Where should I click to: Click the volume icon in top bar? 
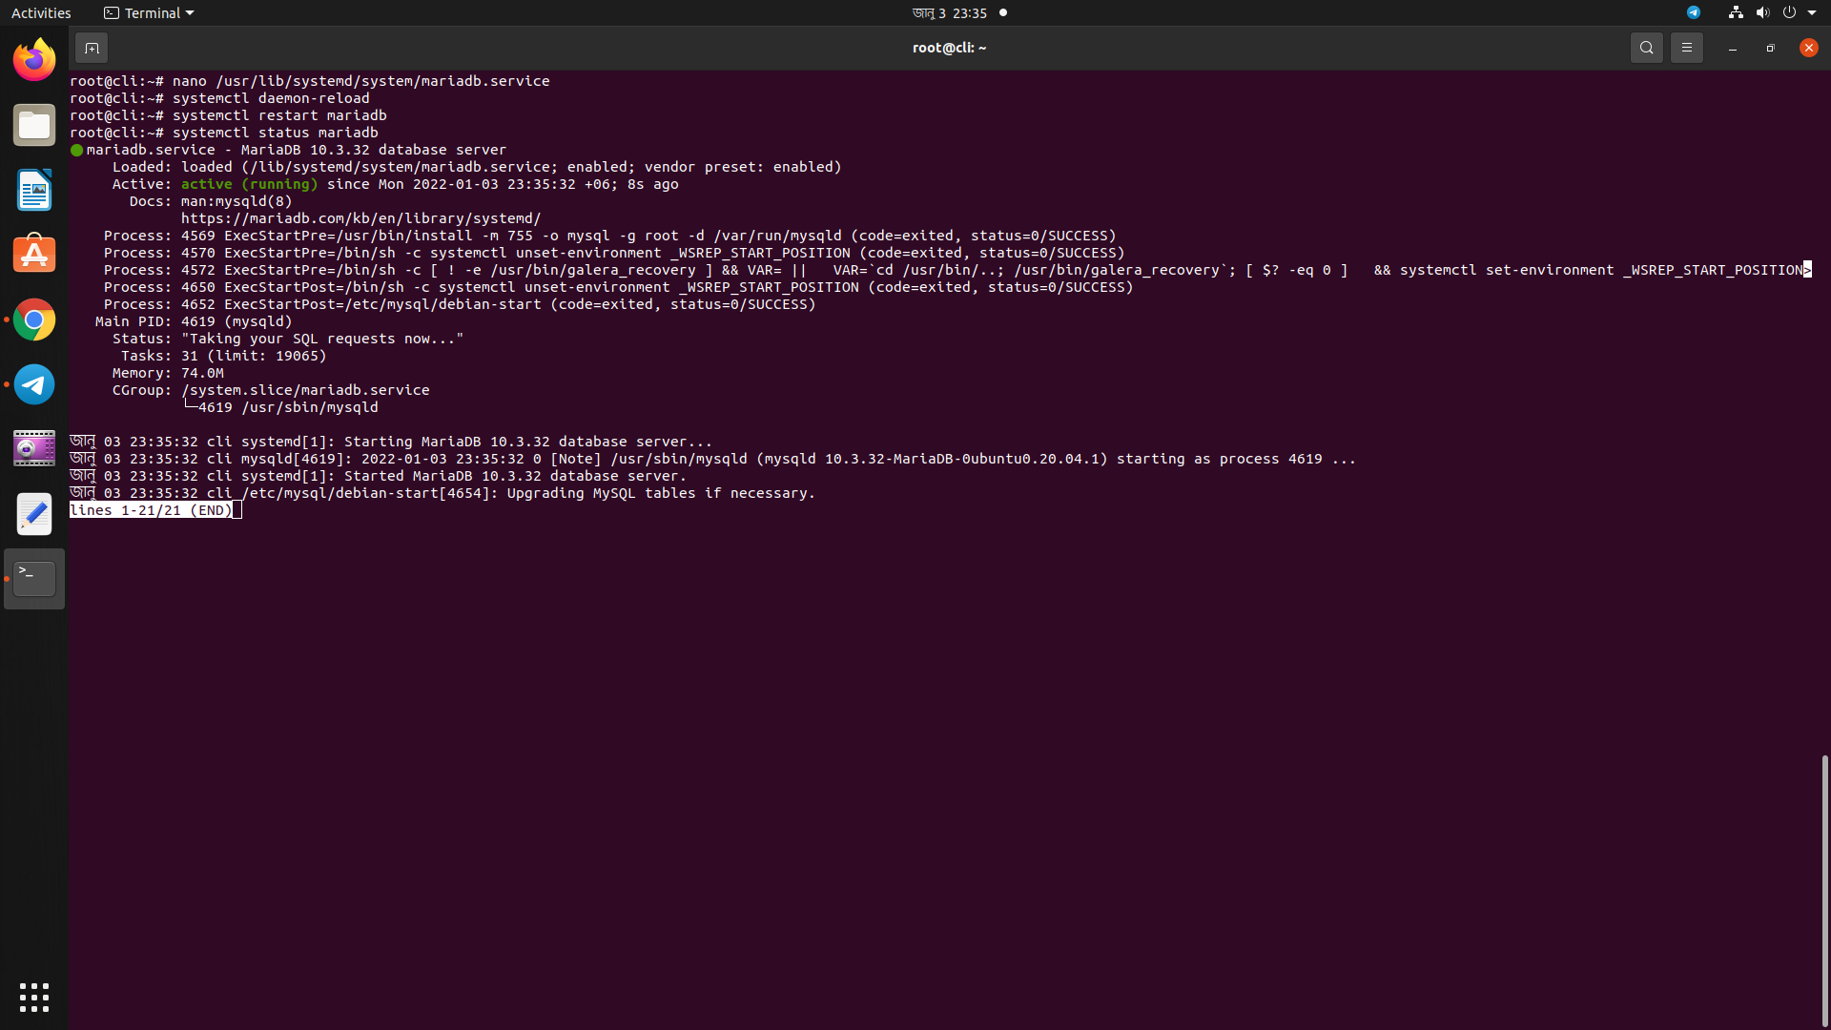(1762, 12)
